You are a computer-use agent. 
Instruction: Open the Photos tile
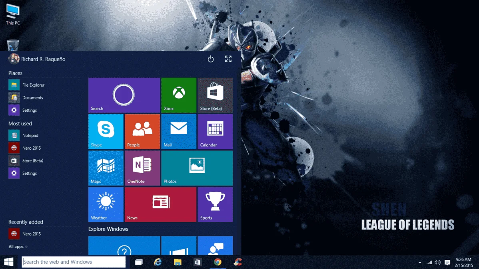197,168
